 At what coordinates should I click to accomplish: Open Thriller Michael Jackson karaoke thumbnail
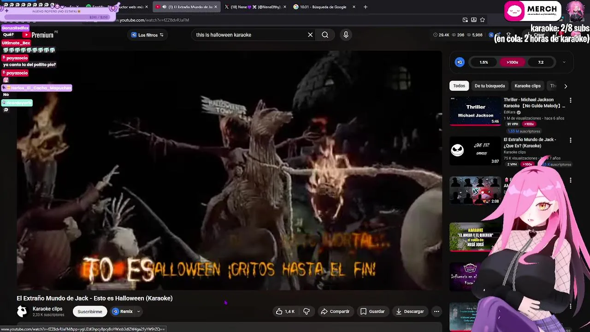point(475,111)
